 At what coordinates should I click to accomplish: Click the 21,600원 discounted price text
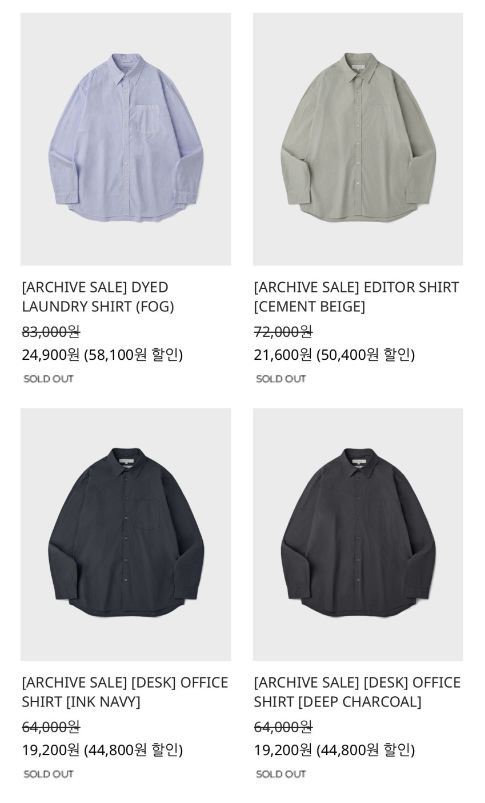pyautogui.click(x=283, y=355)
